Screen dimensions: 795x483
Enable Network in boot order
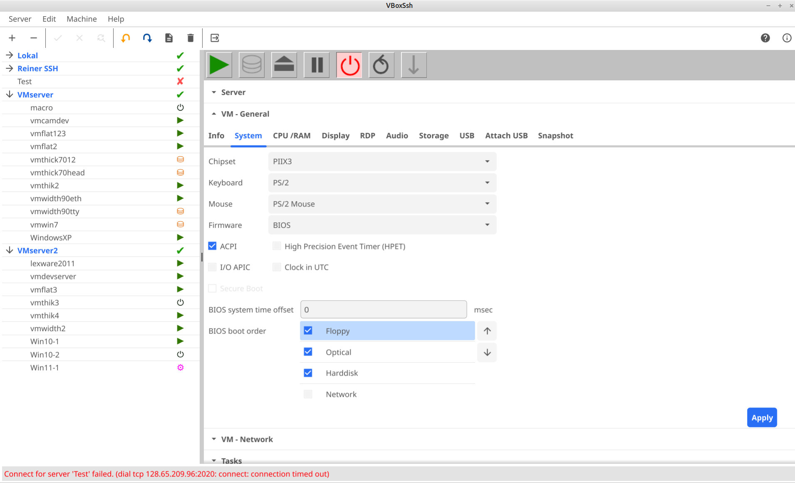[308, 394]
